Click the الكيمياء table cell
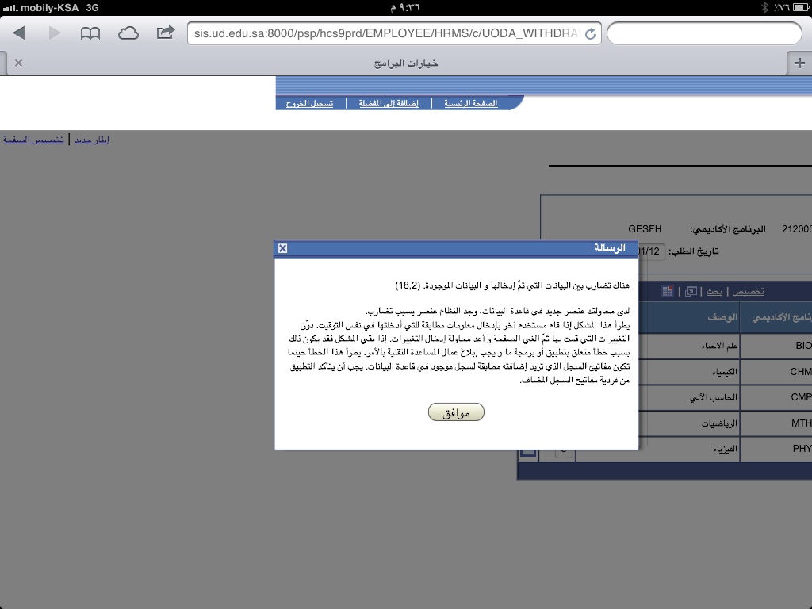This screenshot has width=812, height=609. coord(725,372)
